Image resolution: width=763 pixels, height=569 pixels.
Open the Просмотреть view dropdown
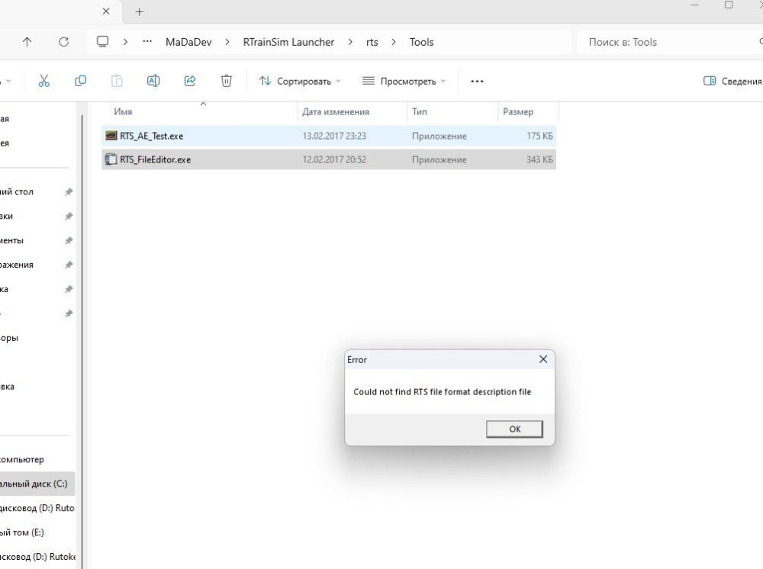404,81
